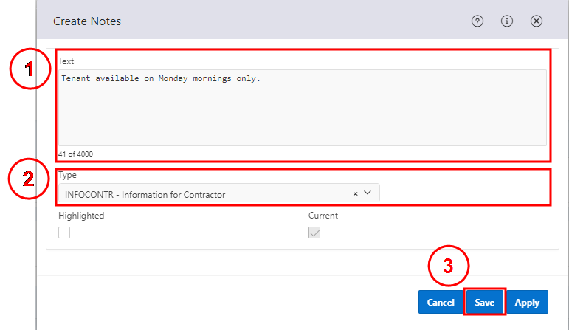This screenshot has width=569, height=330.
Task: Click the "Create Notes" dialog title
Action: (87, 21)
